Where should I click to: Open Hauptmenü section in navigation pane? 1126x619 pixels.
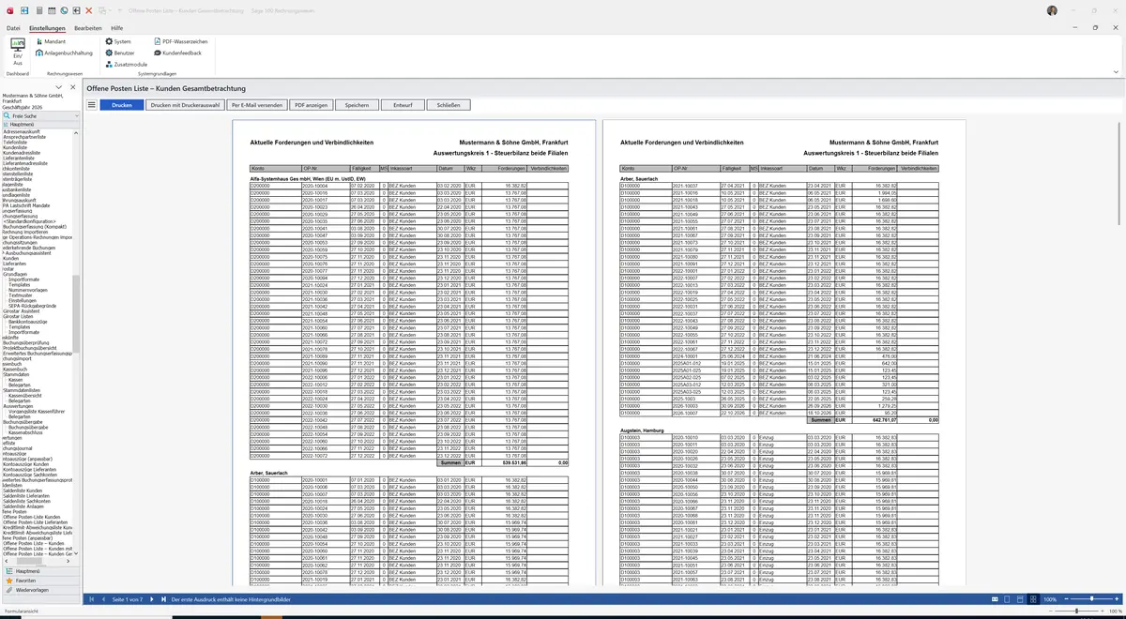[40, 571]
